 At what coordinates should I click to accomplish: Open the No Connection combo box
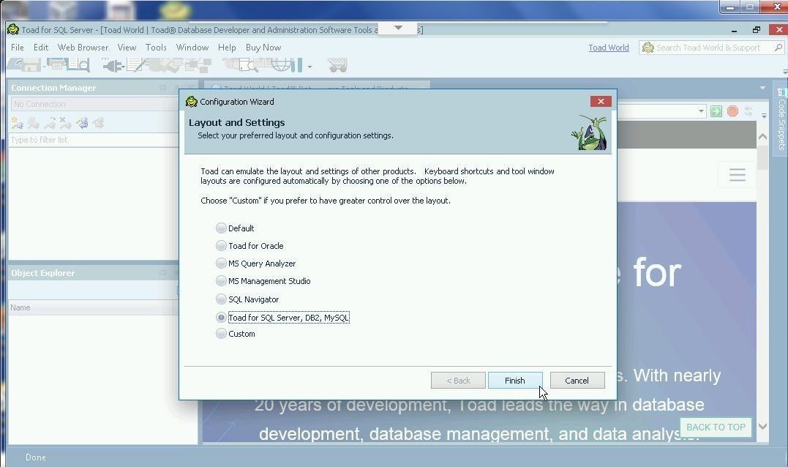pyautogui.click(x=94, y=104)
